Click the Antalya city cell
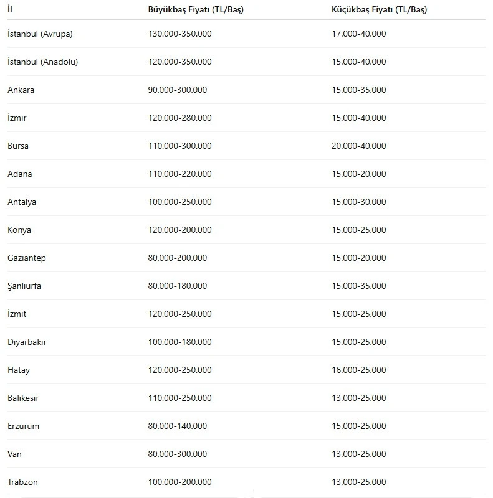This screenshot has height=498, width=493. [22, 202]
